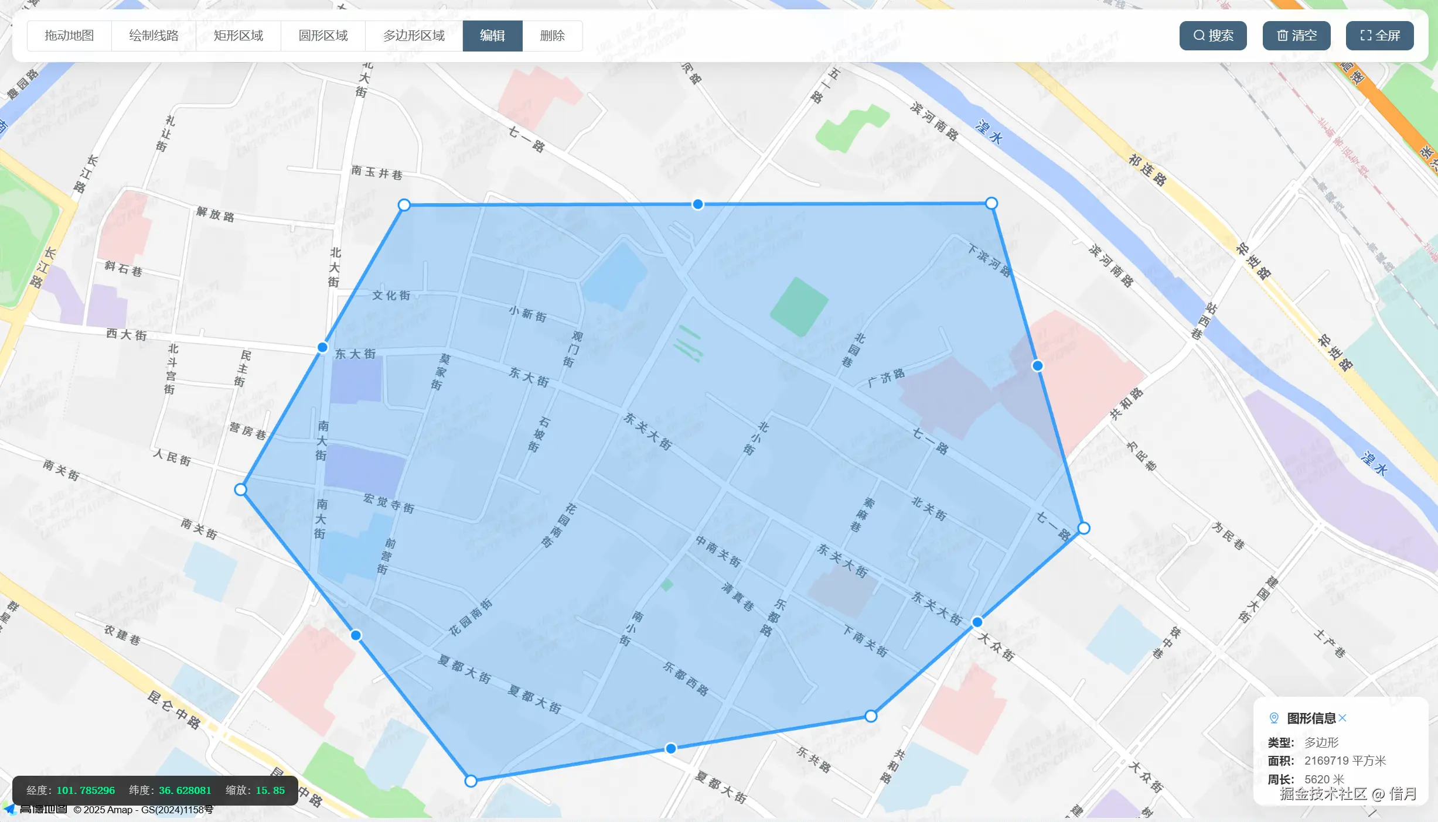This screenshot has height=822, width=1438.
Task: Click the rightmost polygon vertex near 七一路
Action: tap(1083, 529)
